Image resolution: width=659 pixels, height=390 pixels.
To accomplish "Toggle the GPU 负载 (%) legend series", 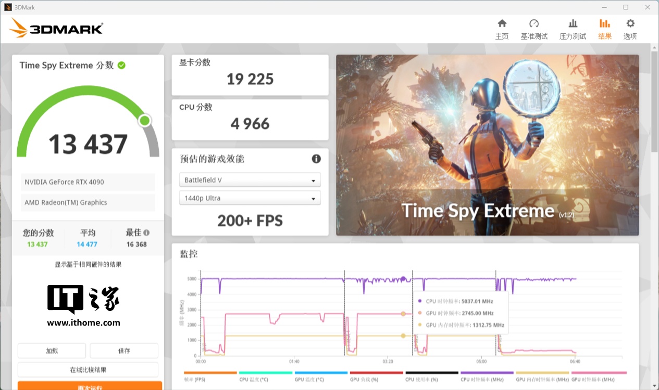I will click(377, 377).
